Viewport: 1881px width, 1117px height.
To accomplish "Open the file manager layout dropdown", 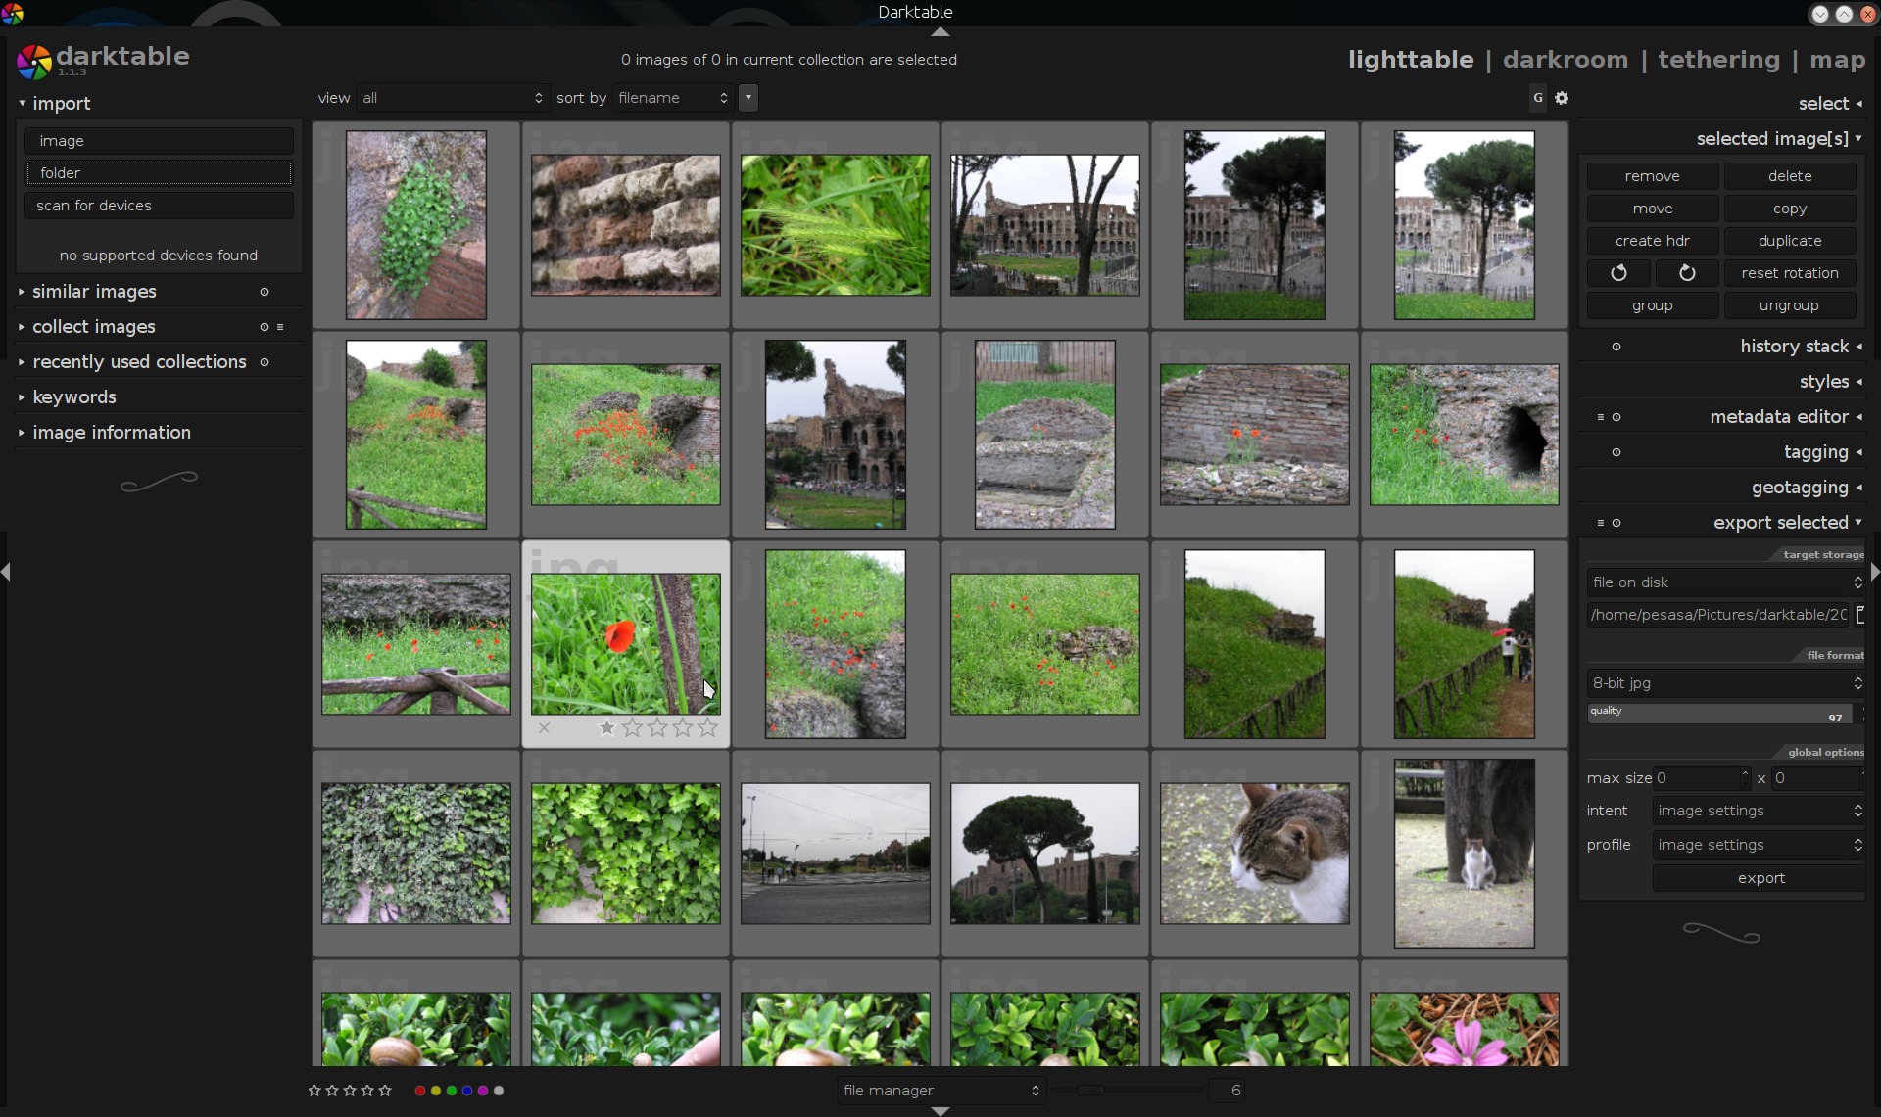I will pos(941,1091).
